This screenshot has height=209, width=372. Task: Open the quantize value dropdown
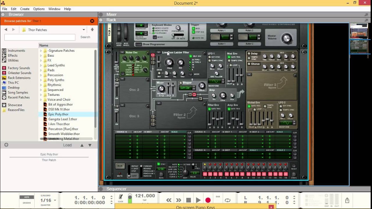(x=55, y=200)
